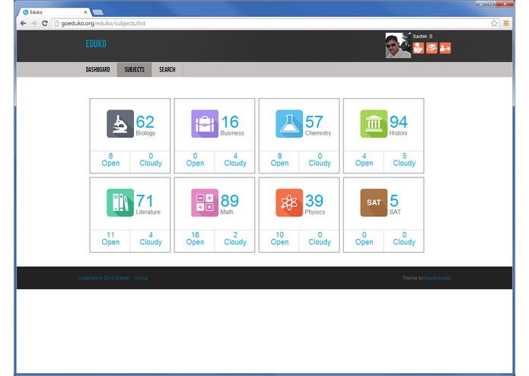Select the Eduko browser tab
529x376 pixels.
(54, 12)
